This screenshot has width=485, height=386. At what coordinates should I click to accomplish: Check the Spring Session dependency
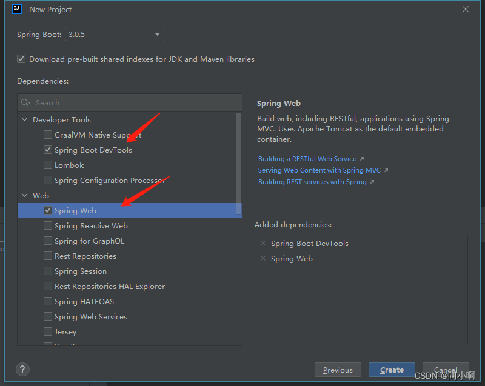tap(47, 271)
